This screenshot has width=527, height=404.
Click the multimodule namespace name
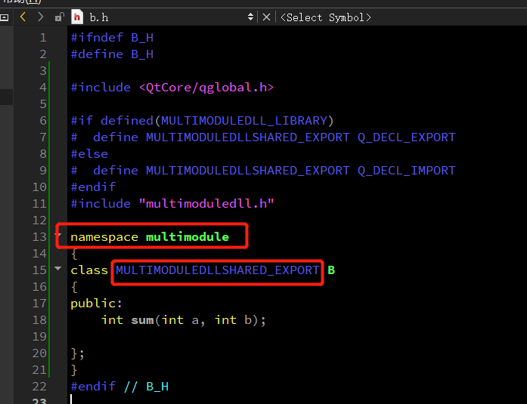(x=188, y=237)
